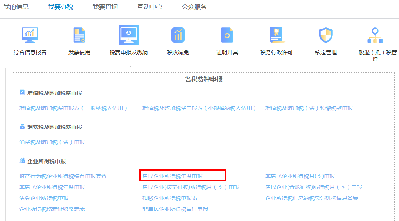
Task: Switch to the 我要查询 tab
Action: click(105, 7)
